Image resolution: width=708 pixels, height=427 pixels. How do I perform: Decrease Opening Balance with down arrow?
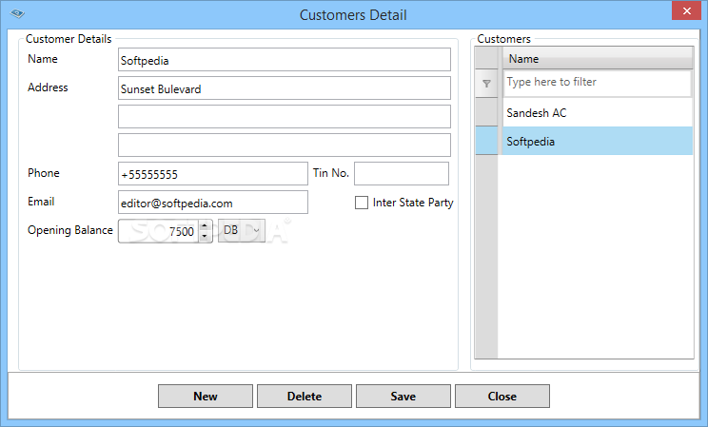(205, 236)
